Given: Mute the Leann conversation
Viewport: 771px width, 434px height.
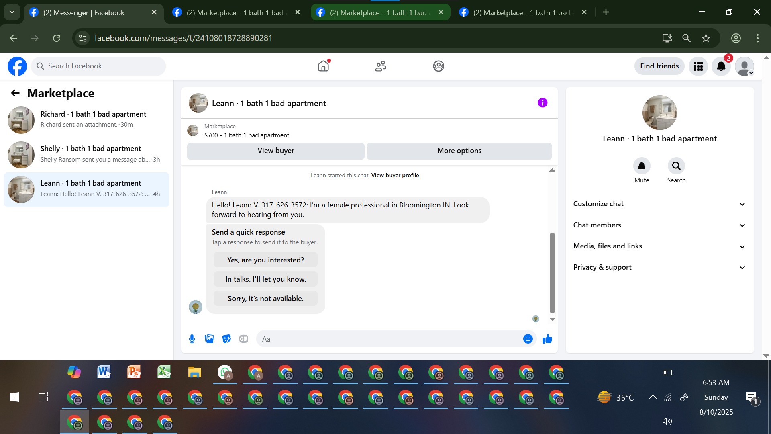Looking at the screenshot, I should pos(642,166).
